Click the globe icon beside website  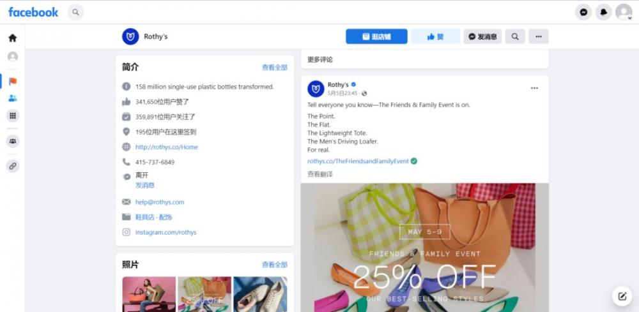tap(127, 147)
